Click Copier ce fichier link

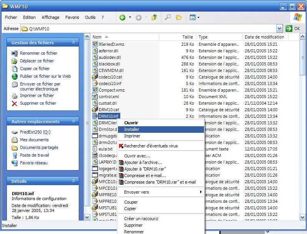(35, 69)
